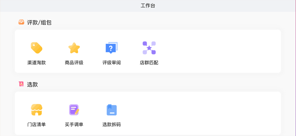296x136 pixels.
Task: Click the 买手调单 label
Action: pos(74,125)
